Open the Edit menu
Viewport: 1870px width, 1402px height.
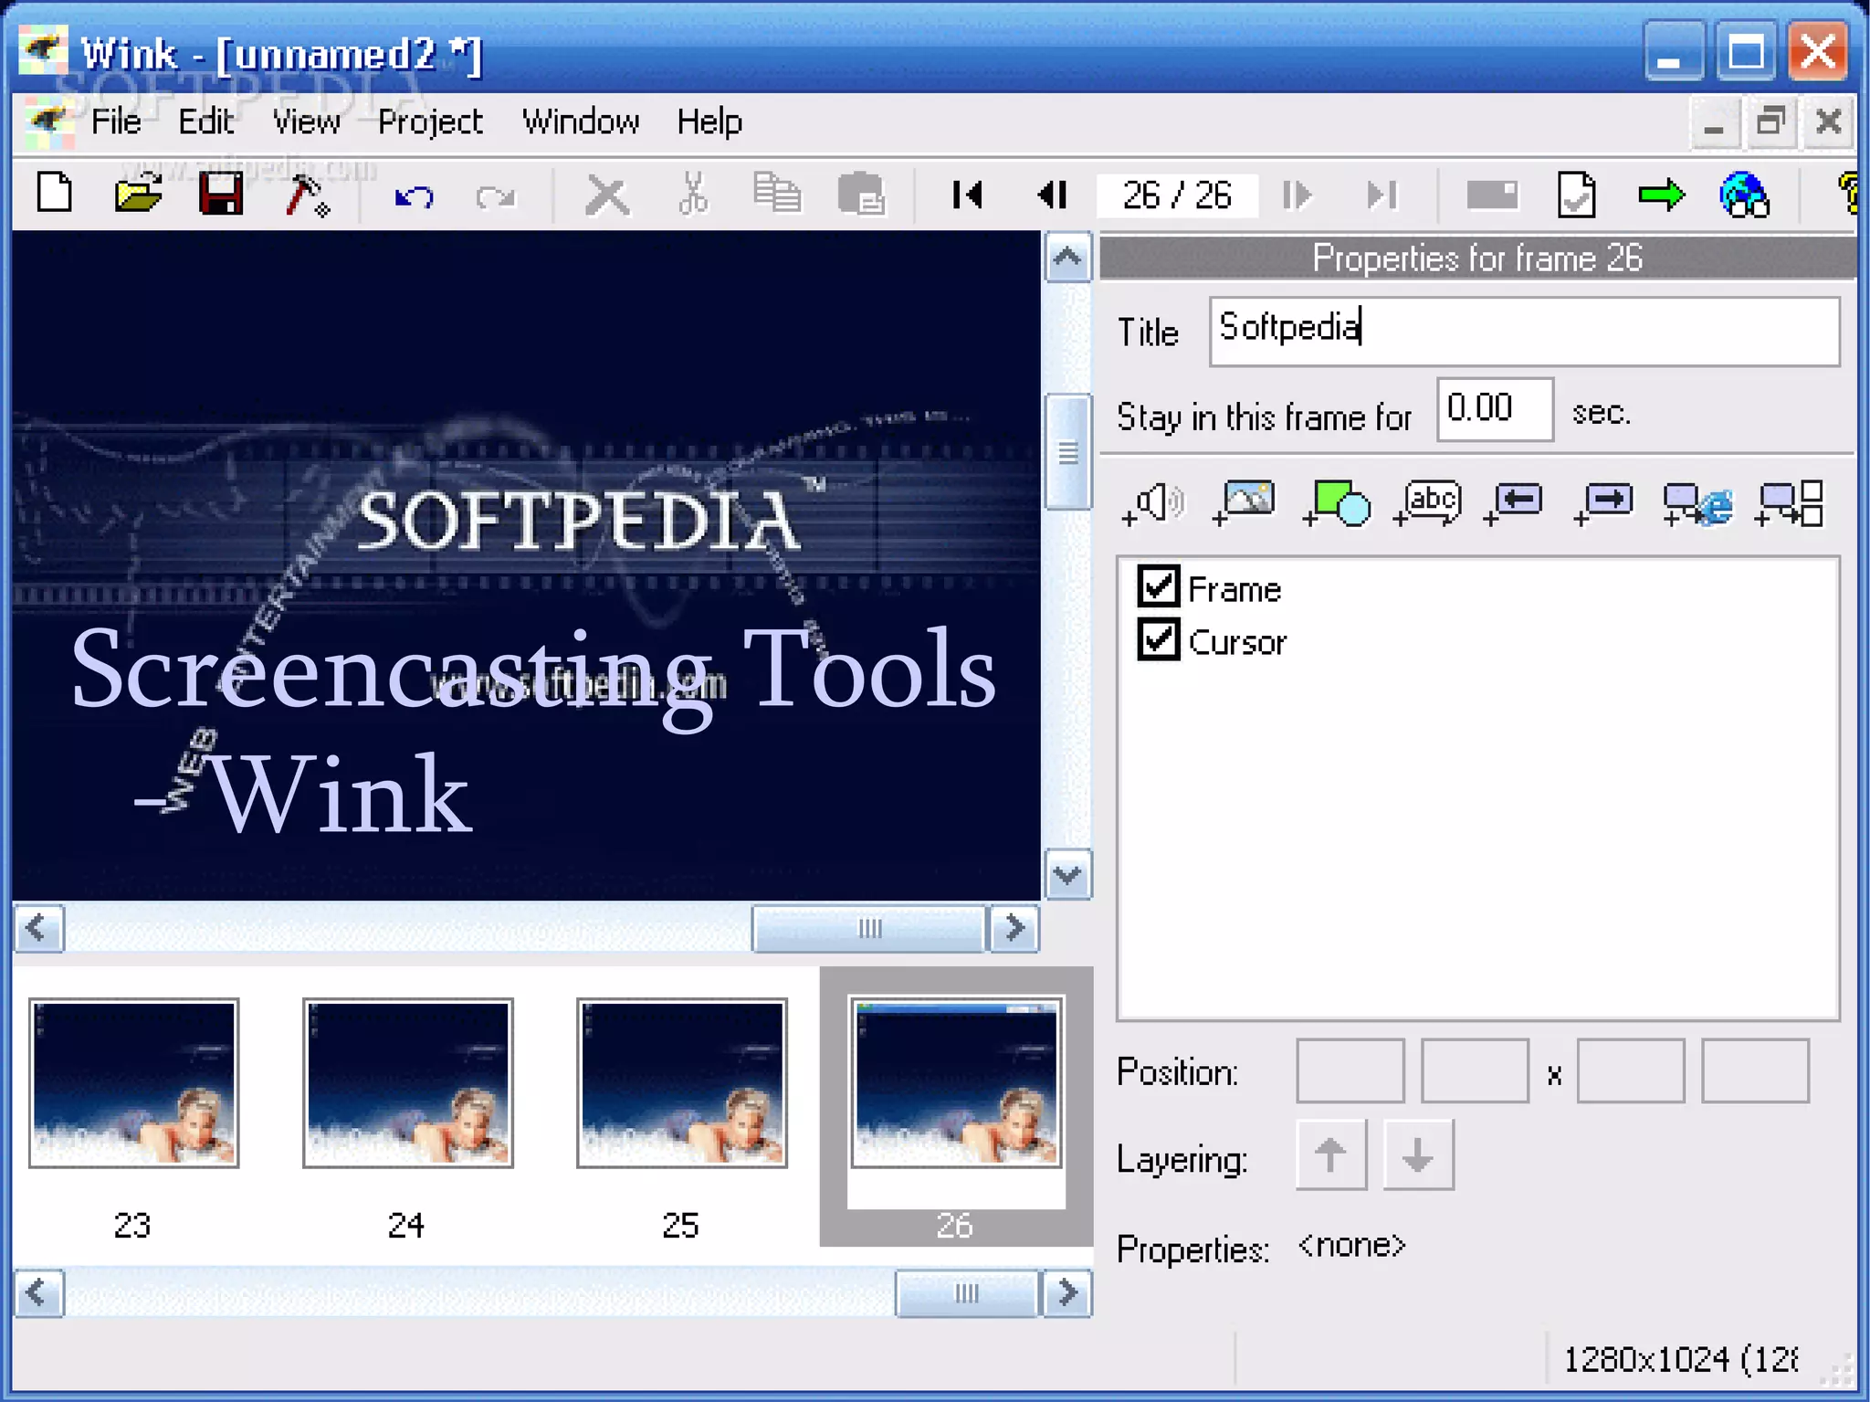205,121
